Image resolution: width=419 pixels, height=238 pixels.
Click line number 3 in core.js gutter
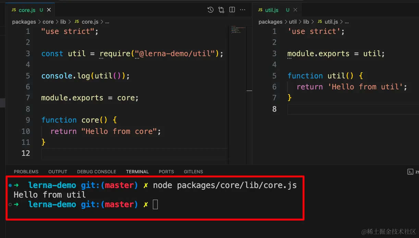[28, 53]
